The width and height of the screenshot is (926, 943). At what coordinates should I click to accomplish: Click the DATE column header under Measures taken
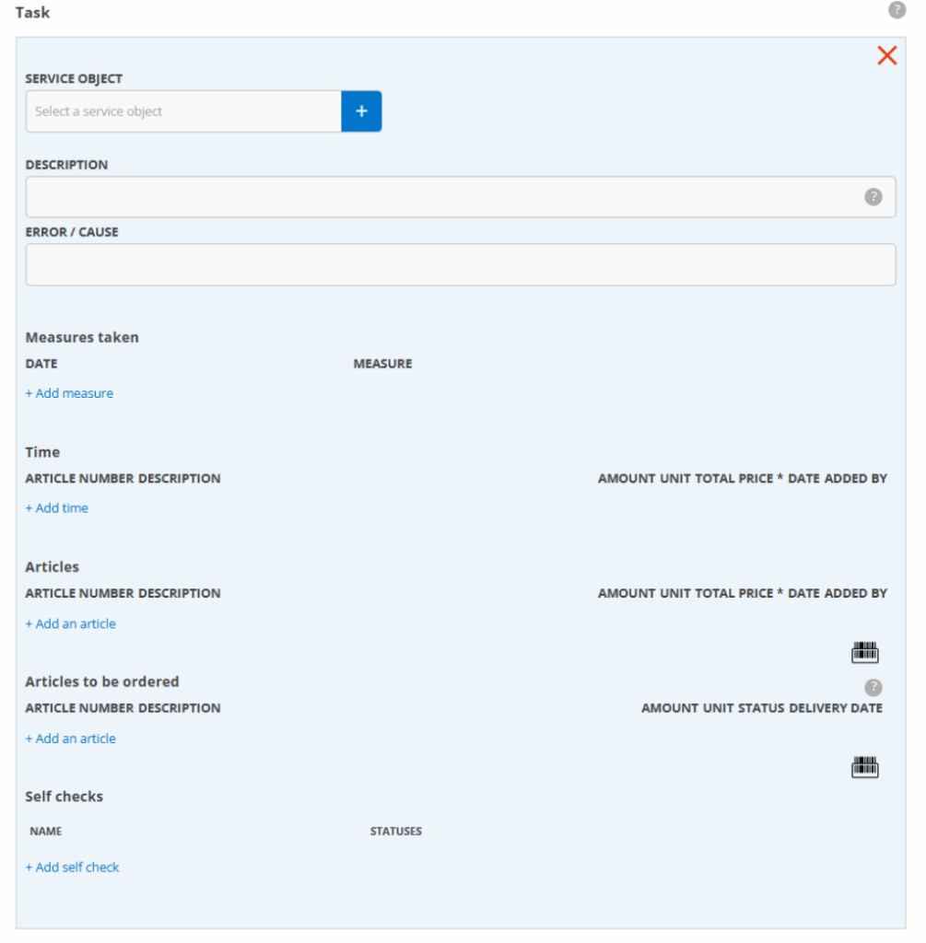coord(41,364)
